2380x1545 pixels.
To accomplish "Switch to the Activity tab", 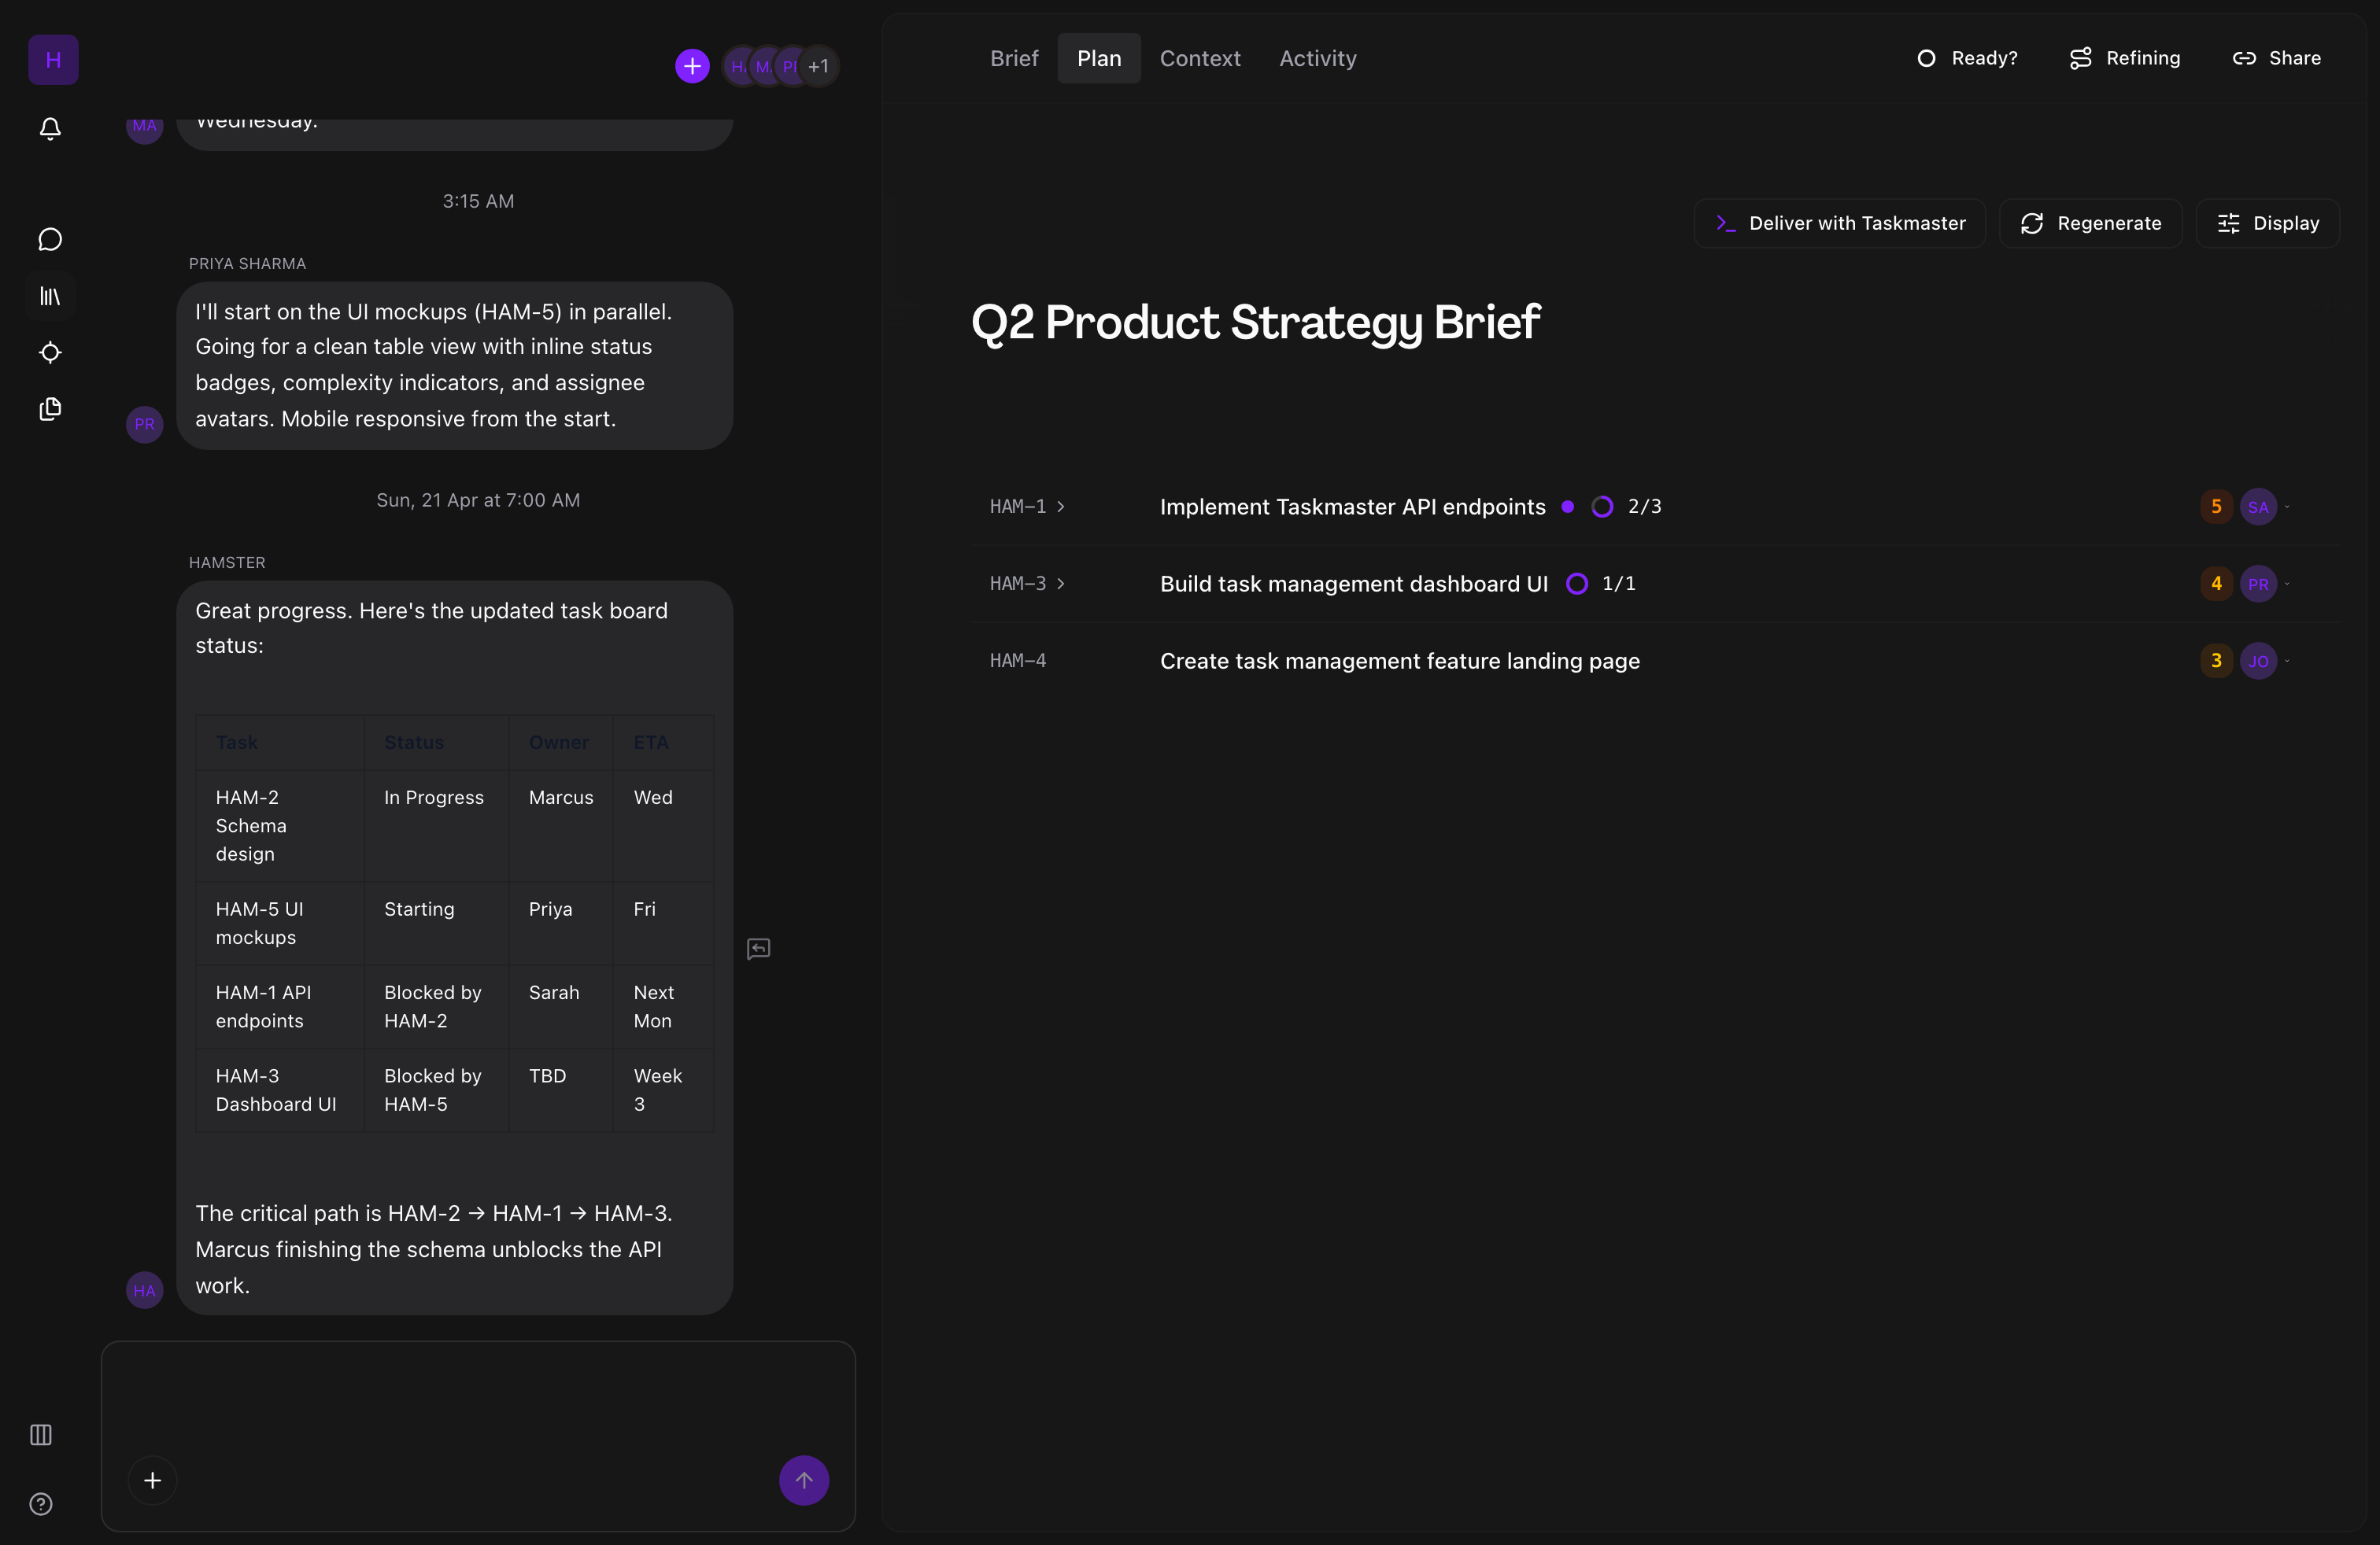I will (x=1317, y=58).
